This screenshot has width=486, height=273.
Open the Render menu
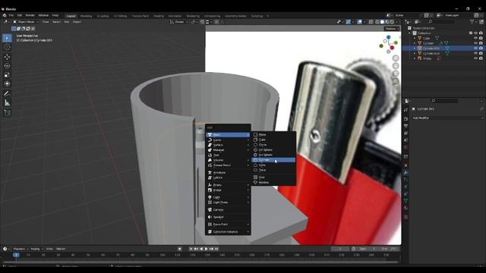pos(30,15)
